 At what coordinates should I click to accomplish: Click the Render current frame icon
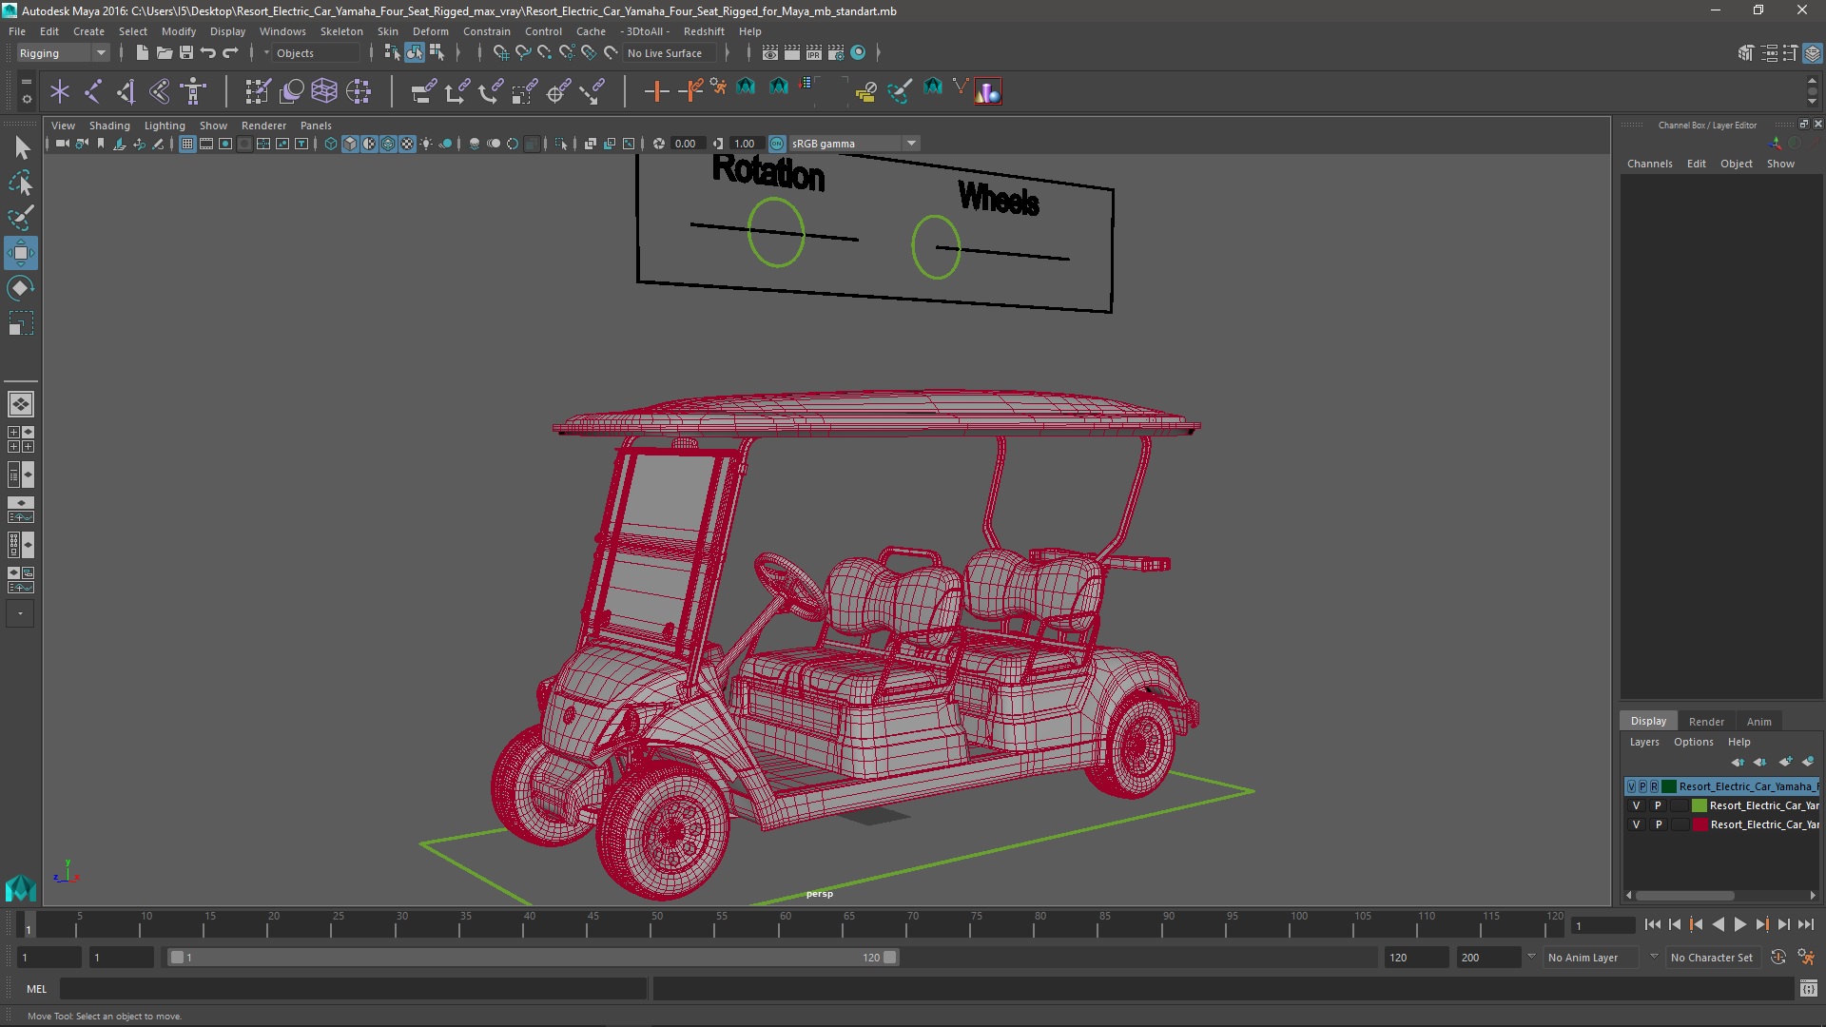pos(791,53)
